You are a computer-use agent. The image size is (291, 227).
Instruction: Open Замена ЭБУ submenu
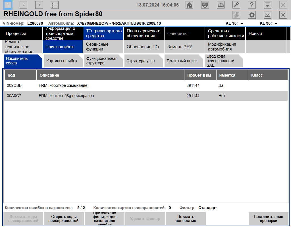pyautogui.click(x=185, y=47)
